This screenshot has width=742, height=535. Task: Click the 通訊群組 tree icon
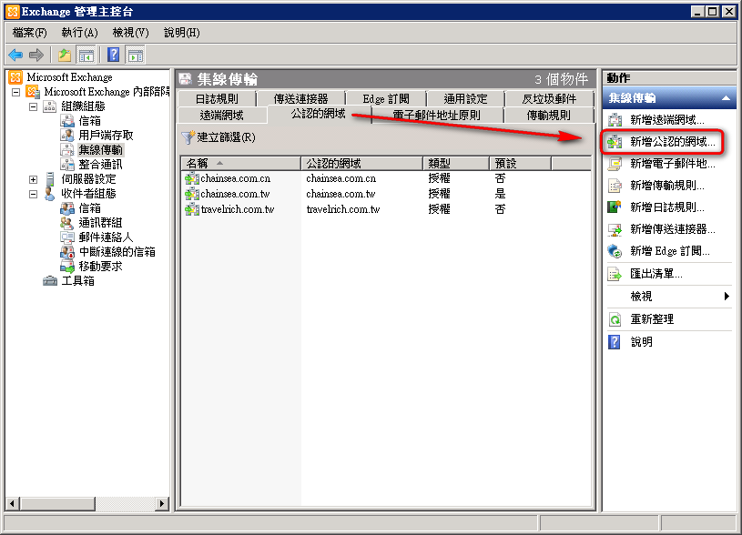pos(67,223)
